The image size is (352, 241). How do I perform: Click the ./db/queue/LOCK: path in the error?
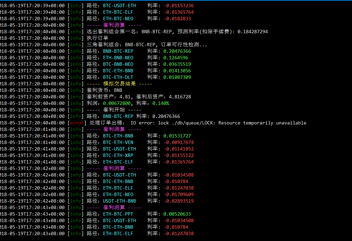[x=193, y=123]
